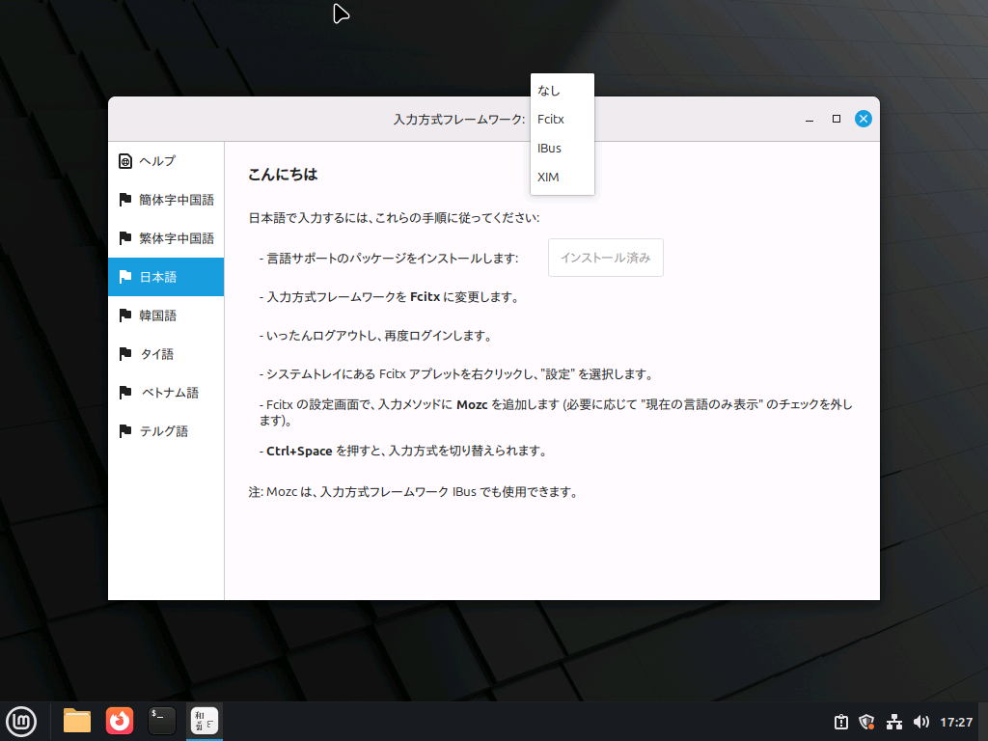This screenshot has height=741, width=988.
Task: Open the terminal from the taskbar
Action: 161,721
